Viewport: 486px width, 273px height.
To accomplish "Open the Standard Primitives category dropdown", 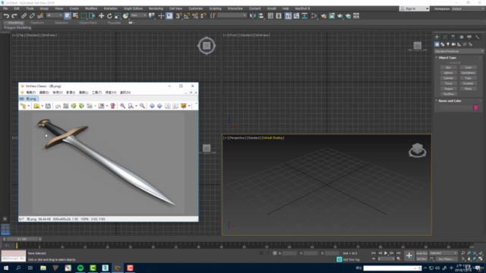I will tap(459, 51).
